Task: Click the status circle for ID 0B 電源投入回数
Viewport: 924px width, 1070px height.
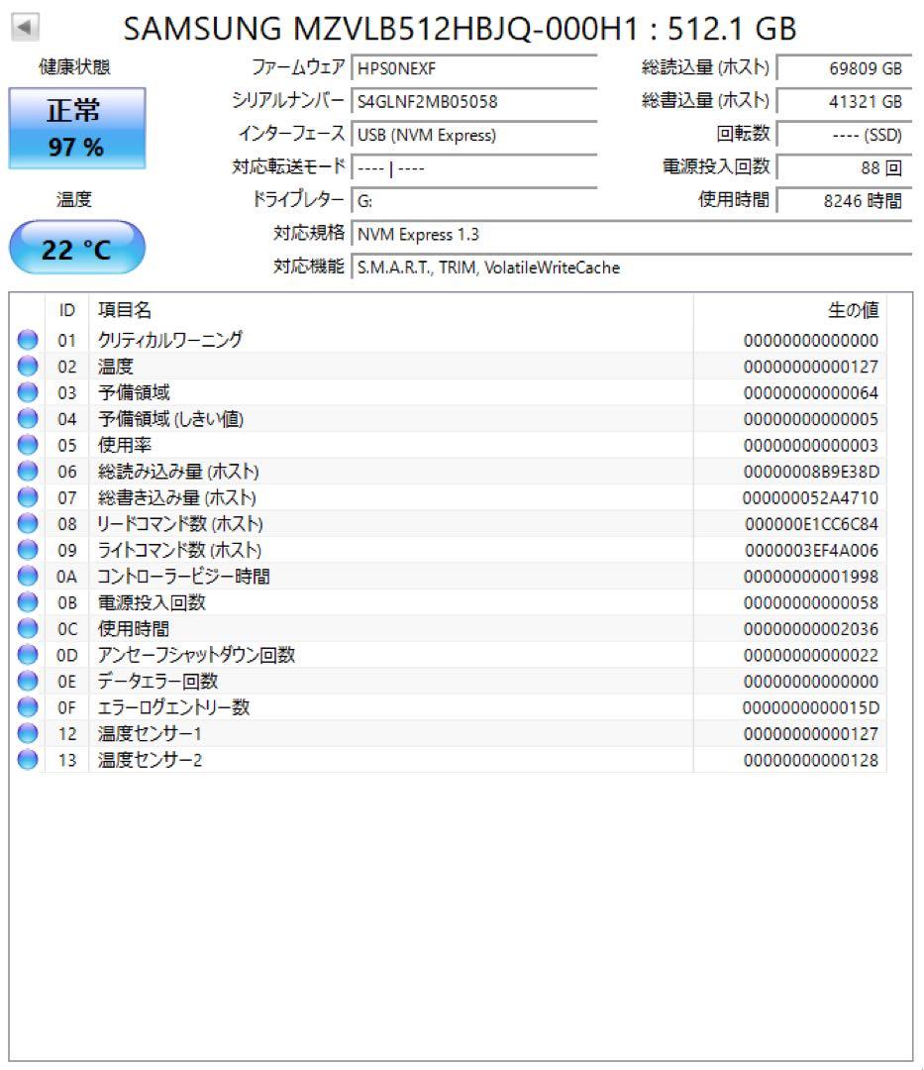Action: (28, 602)
